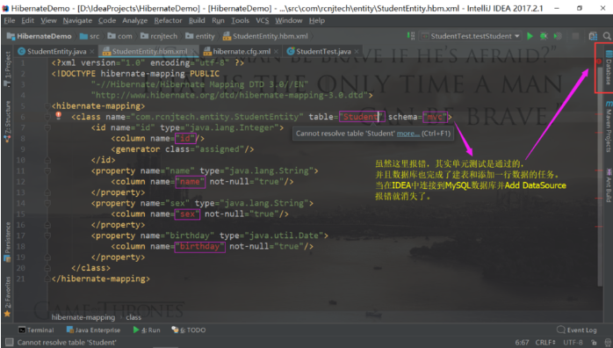This screenshot has width=613, height=348.
Task: Open the 2: Favorites tool window
Action: tap(7, 296)
